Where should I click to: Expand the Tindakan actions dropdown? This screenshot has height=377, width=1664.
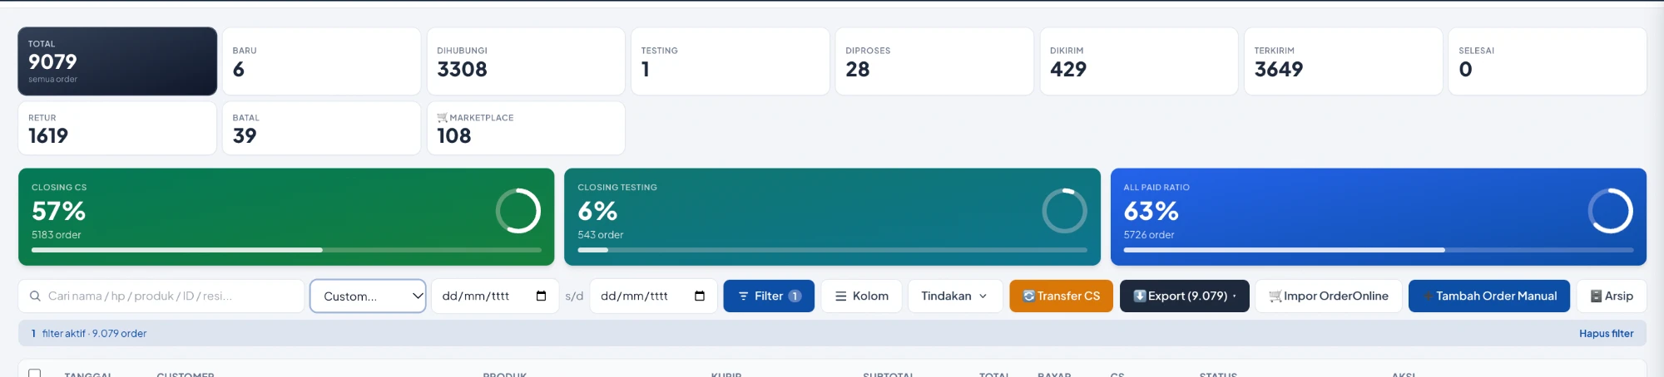coord(955,296)
